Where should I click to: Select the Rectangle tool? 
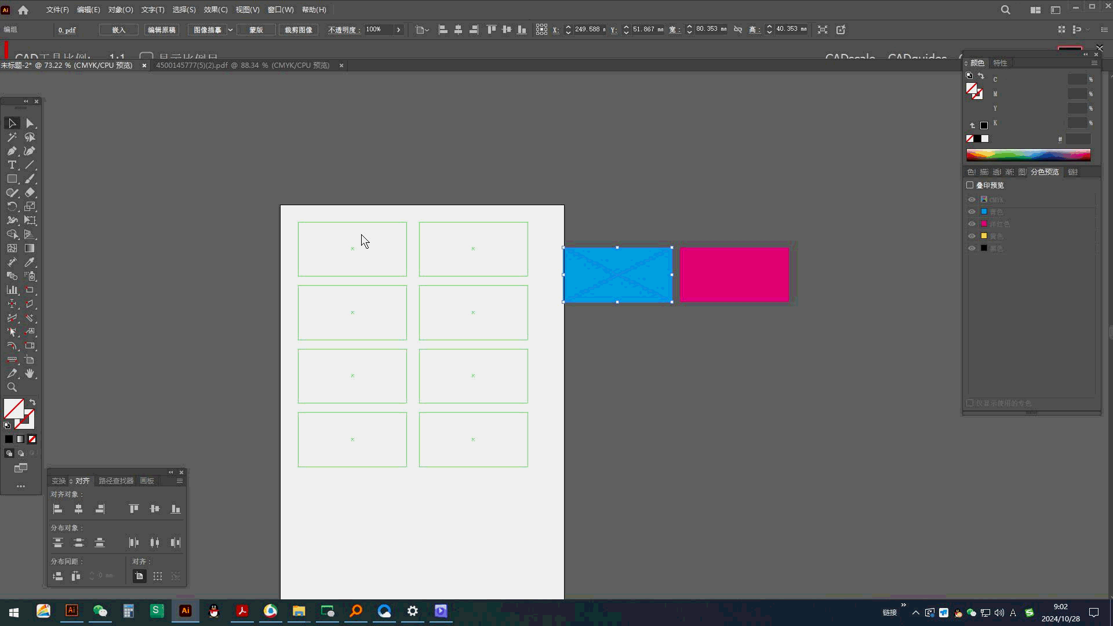(12, 179)
